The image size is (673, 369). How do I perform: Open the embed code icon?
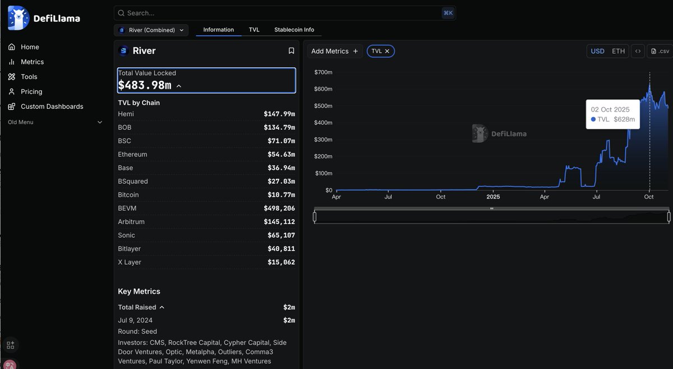[x=638, y=51]
